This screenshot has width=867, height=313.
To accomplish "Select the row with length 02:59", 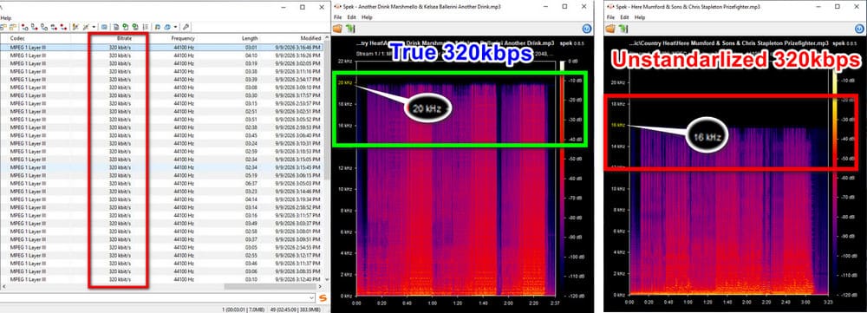I will click(161, 152).
